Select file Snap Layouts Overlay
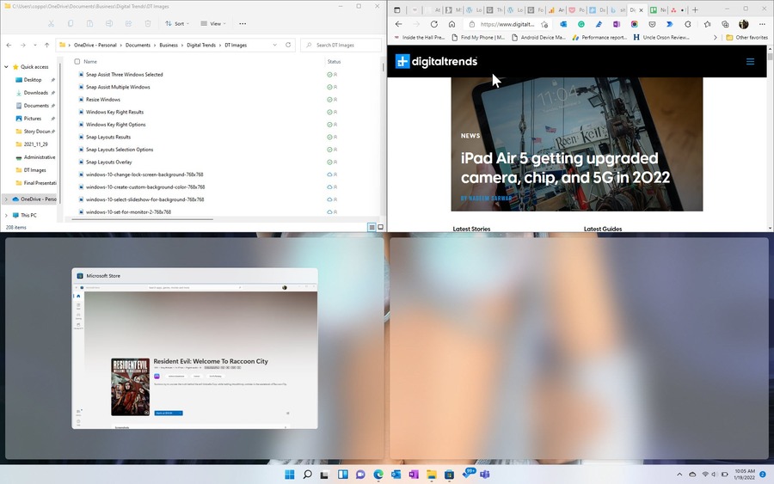Image resolution: width=774 pixels, height=484 pixels. [x=108, y=162]
